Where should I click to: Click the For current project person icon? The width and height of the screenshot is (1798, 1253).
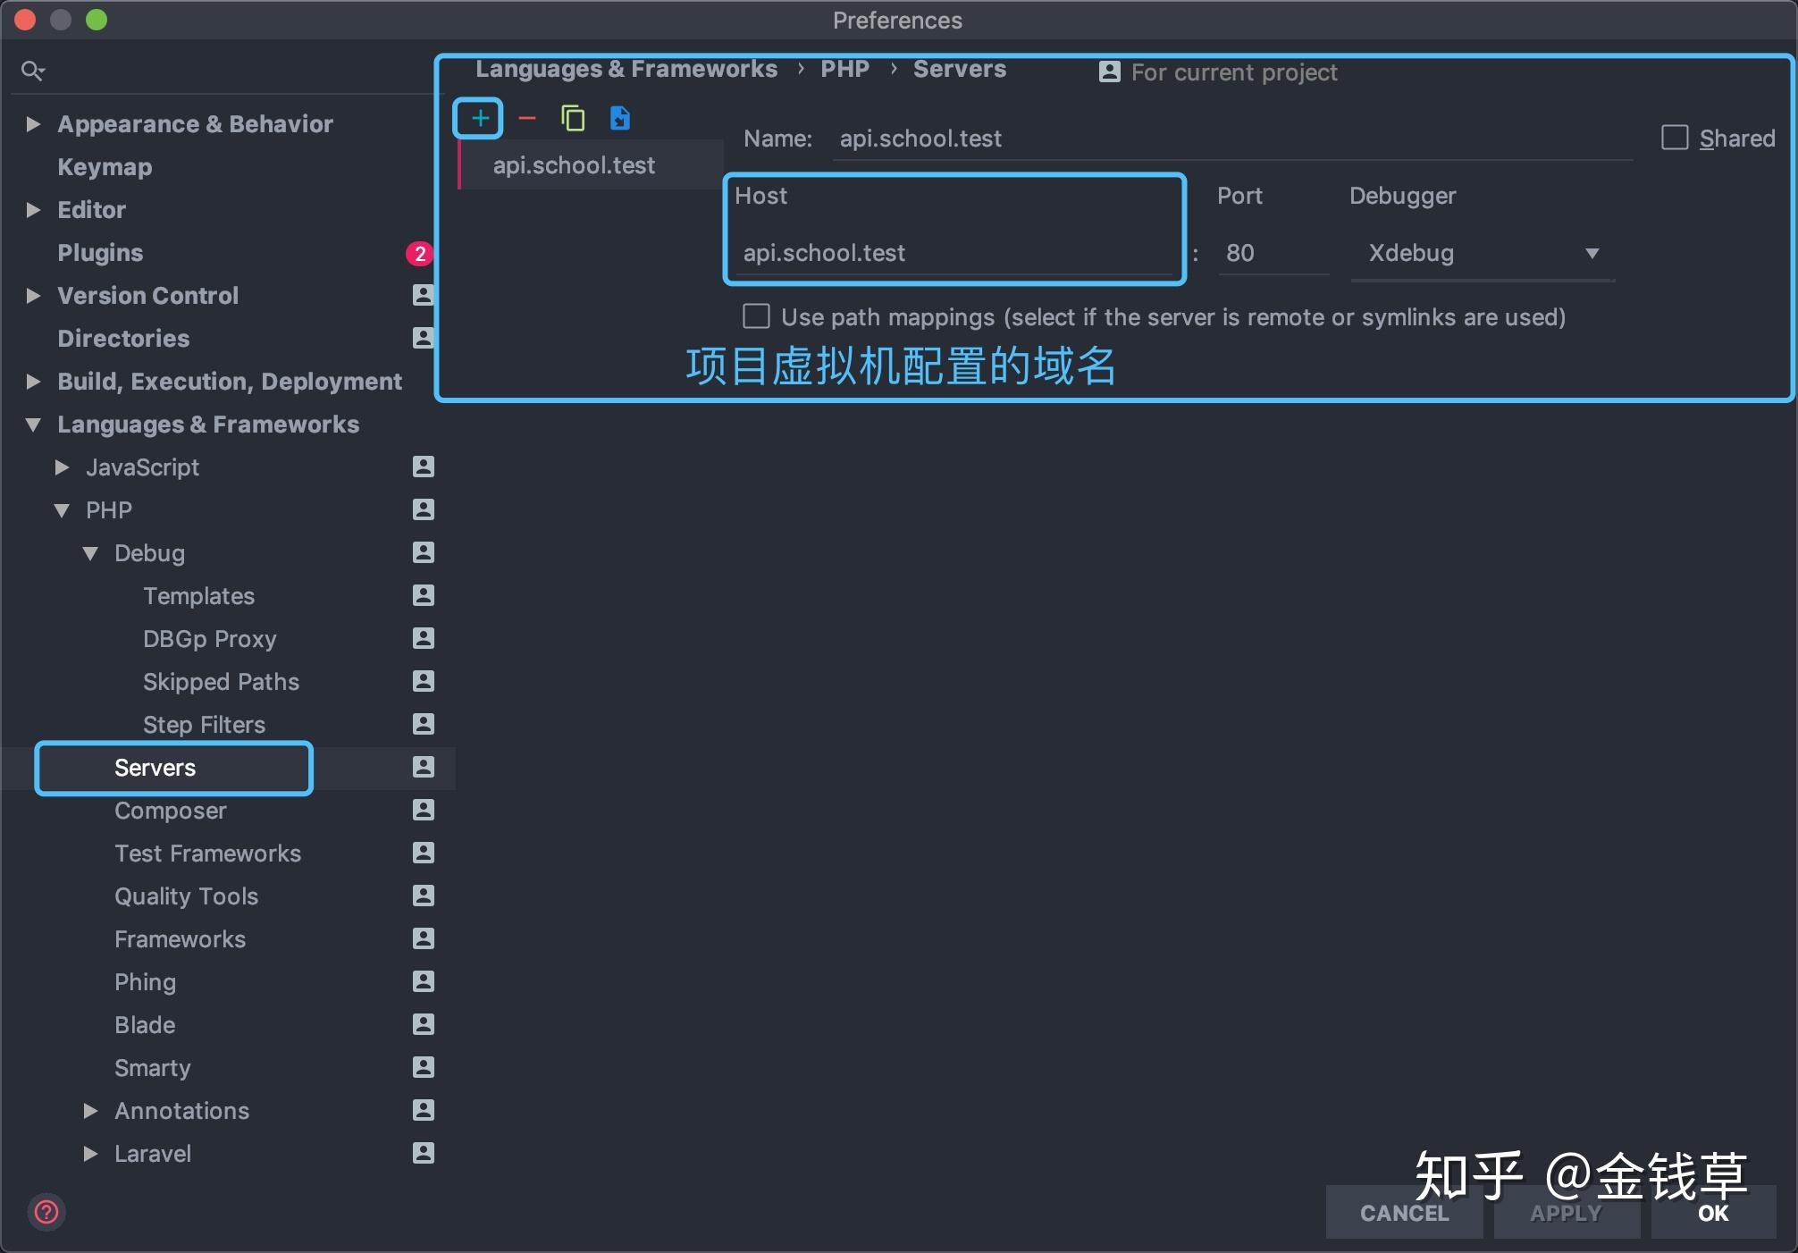[x=1108, y=71]
